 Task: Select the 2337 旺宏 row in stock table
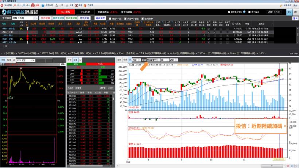[x=137, y=32]
